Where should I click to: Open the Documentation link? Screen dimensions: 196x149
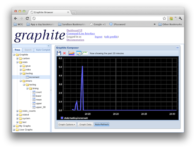(75, 40)
